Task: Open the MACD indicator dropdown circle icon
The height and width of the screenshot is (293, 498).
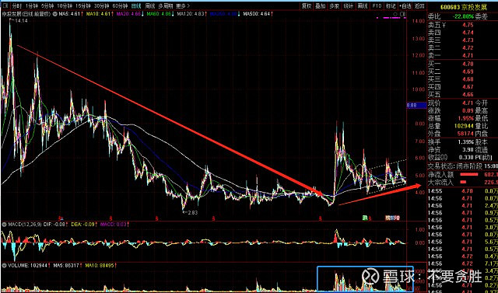Action: (4, 225)
